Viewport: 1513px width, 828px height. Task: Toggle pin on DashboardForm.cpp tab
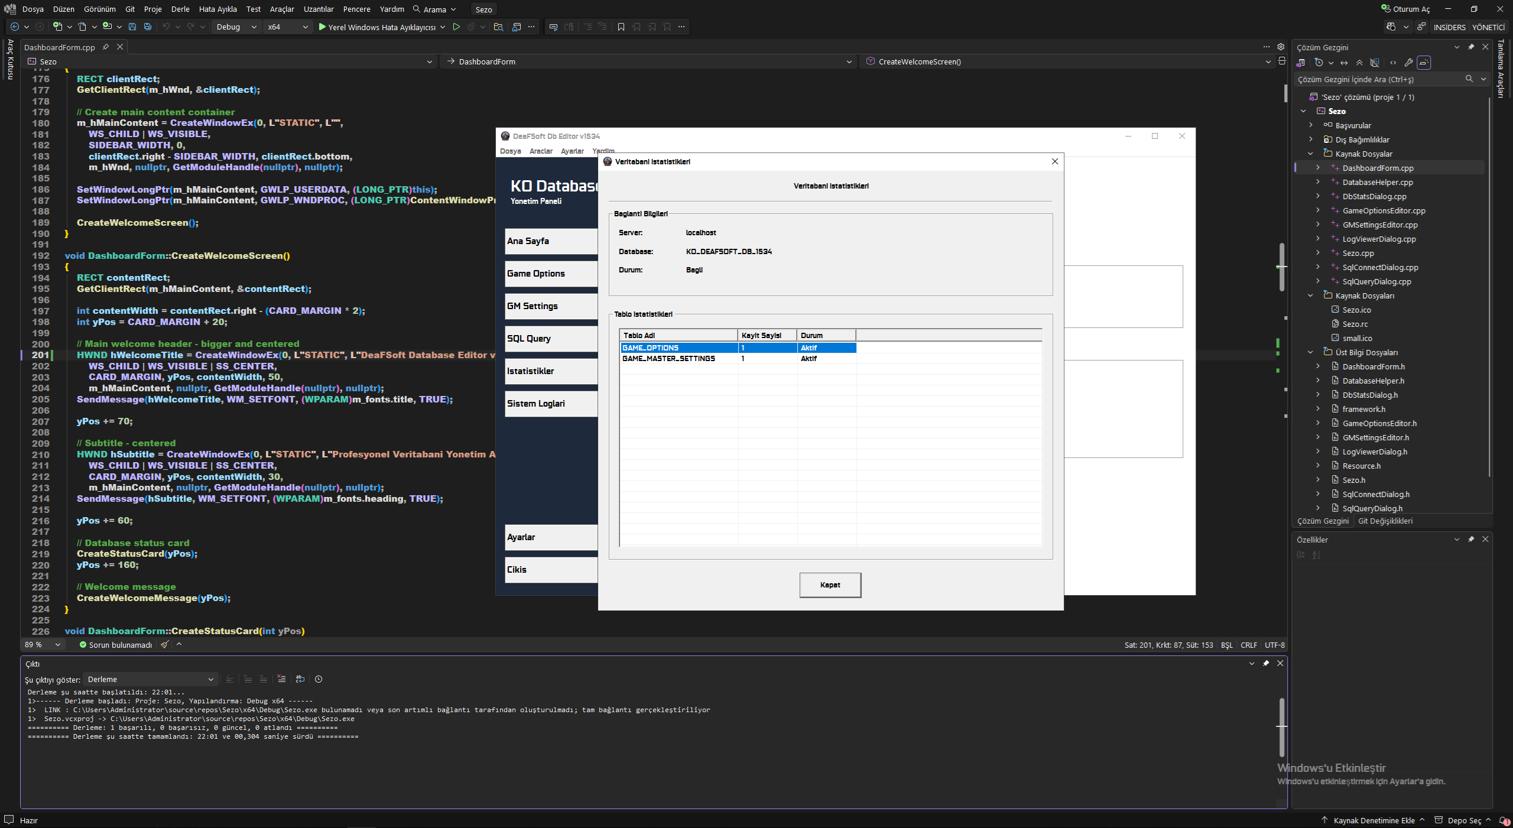coord(106,47)
